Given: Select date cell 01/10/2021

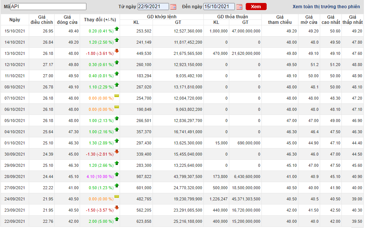Looking at the screenshot, I should [x=15, y=143].
